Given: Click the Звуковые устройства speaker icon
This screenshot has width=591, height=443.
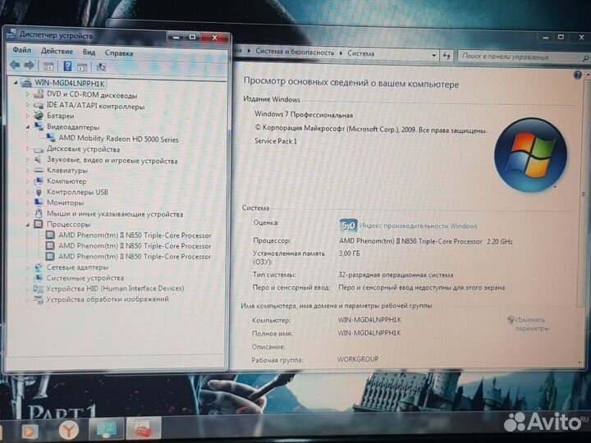Looking at the screenshot, I should tap(38, 160).
